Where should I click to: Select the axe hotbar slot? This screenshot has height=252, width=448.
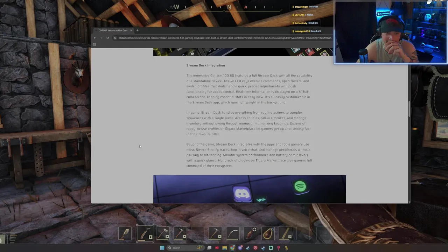163,233
